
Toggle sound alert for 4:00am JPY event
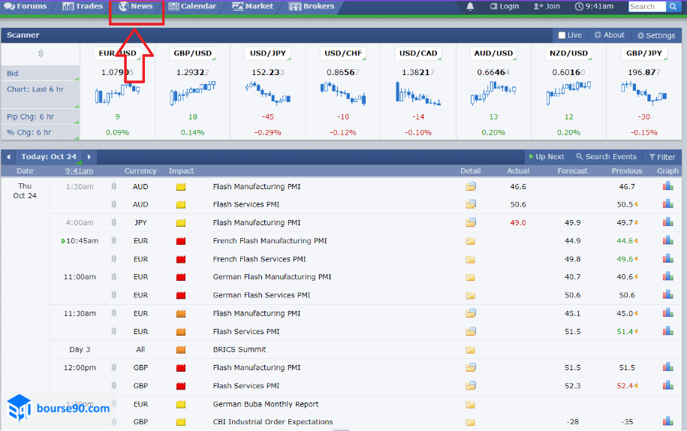[x=114, y=223]
